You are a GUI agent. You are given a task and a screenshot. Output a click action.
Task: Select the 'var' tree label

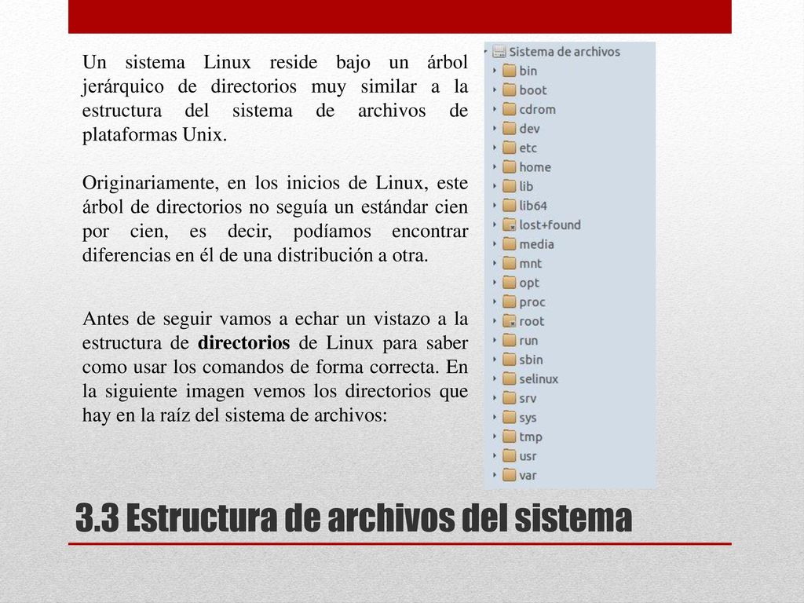coord(528,475)
